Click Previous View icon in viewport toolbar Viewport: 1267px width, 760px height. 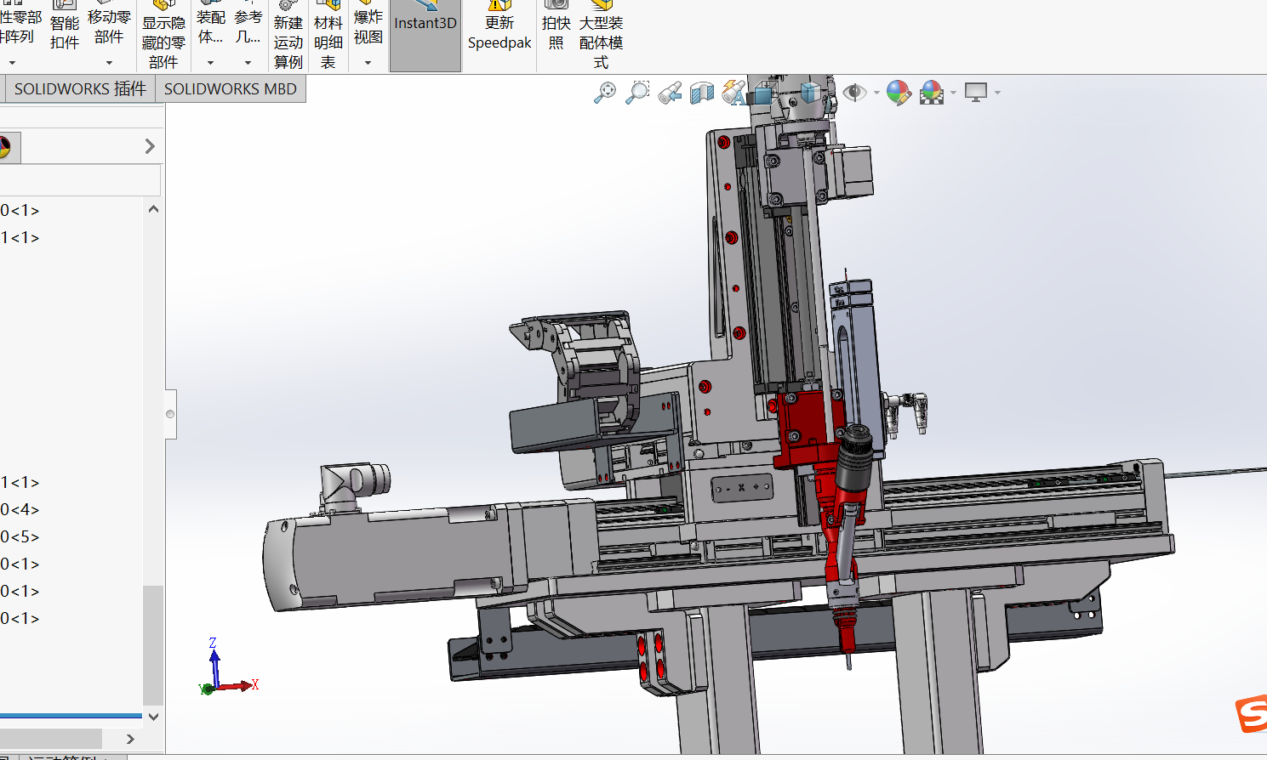click(670, 93)
